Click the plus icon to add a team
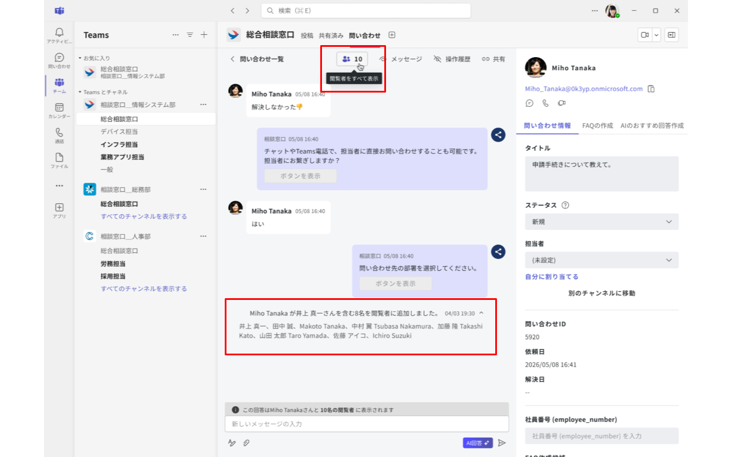Viewport: 732px width, 457px height. pos(204,35)
